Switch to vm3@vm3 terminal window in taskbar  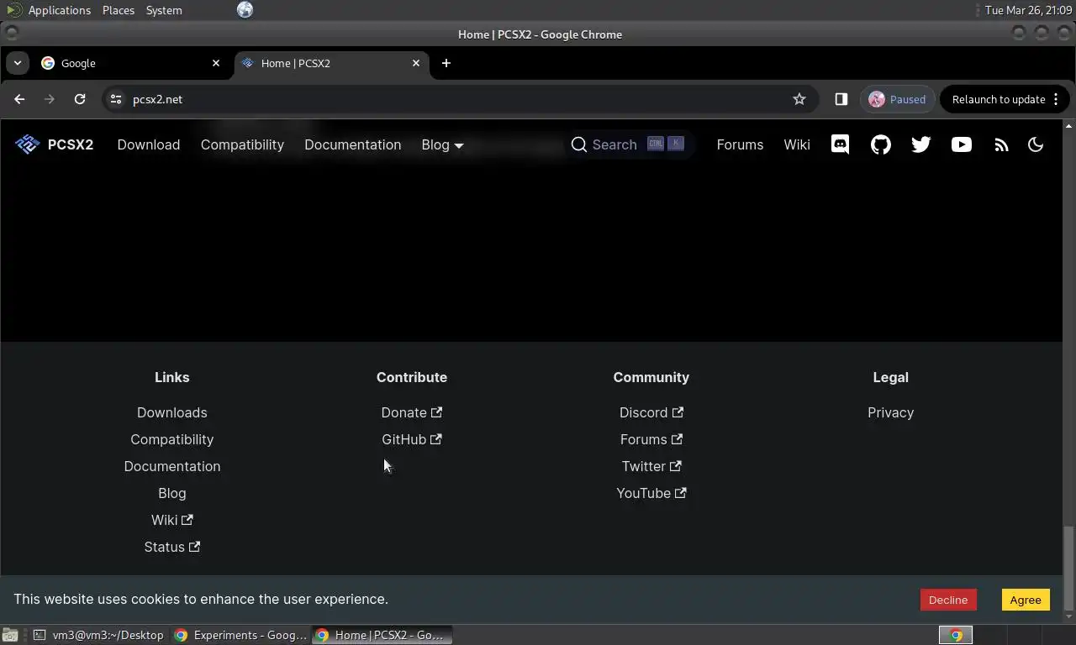point(99,635)
